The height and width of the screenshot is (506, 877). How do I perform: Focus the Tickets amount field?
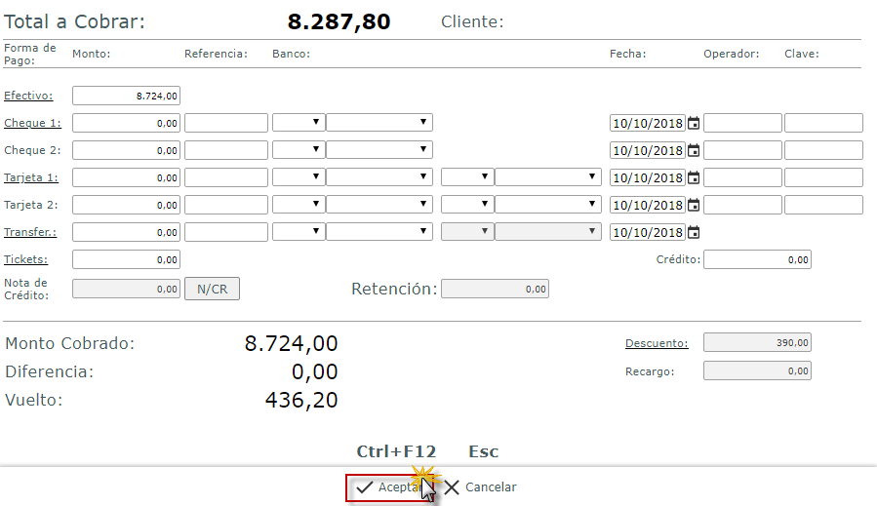pyautogui.click(x=126, y=259)
